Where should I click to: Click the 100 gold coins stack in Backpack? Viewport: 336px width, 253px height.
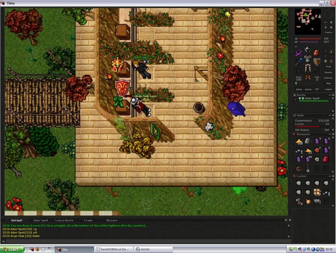click(299, 141)
